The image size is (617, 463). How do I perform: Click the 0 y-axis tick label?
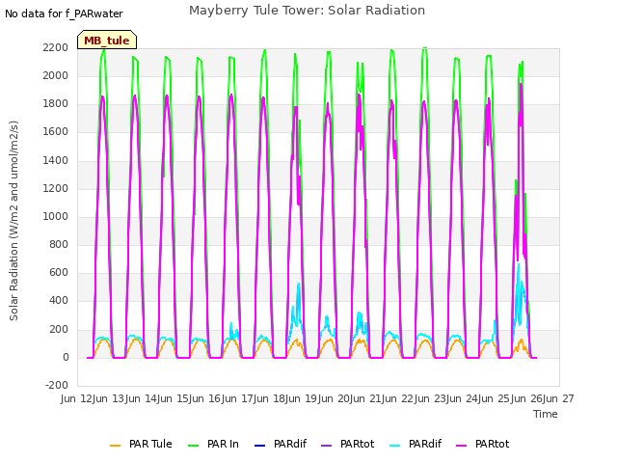tap(66, 357)
